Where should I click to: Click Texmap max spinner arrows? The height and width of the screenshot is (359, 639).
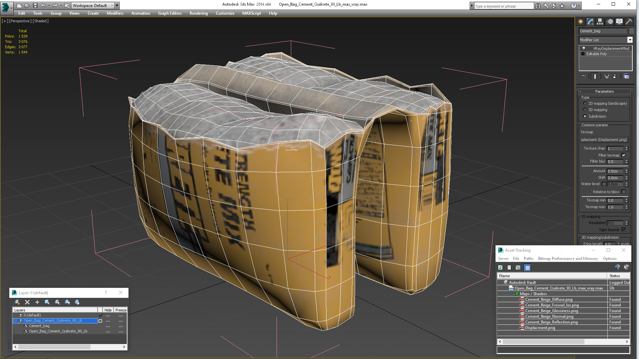626,207
